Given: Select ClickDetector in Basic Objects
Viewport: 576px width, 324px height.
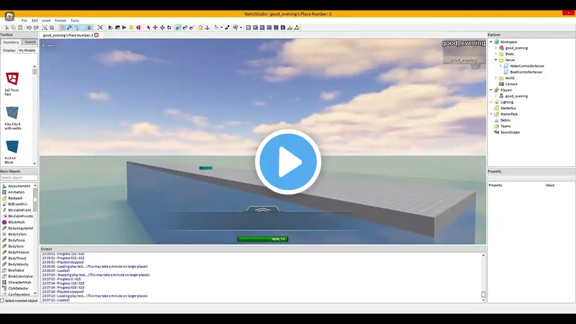Looking at the screenshot, I should [x=18, y=288].
